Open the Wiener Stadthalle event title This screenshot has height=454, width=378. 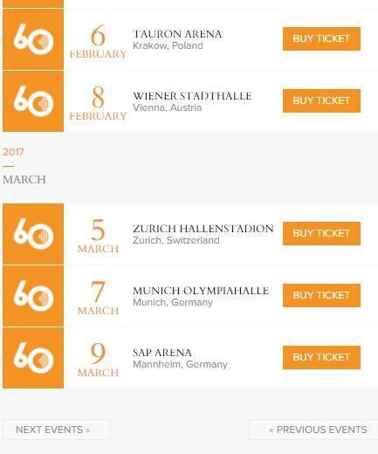point(192,96)
